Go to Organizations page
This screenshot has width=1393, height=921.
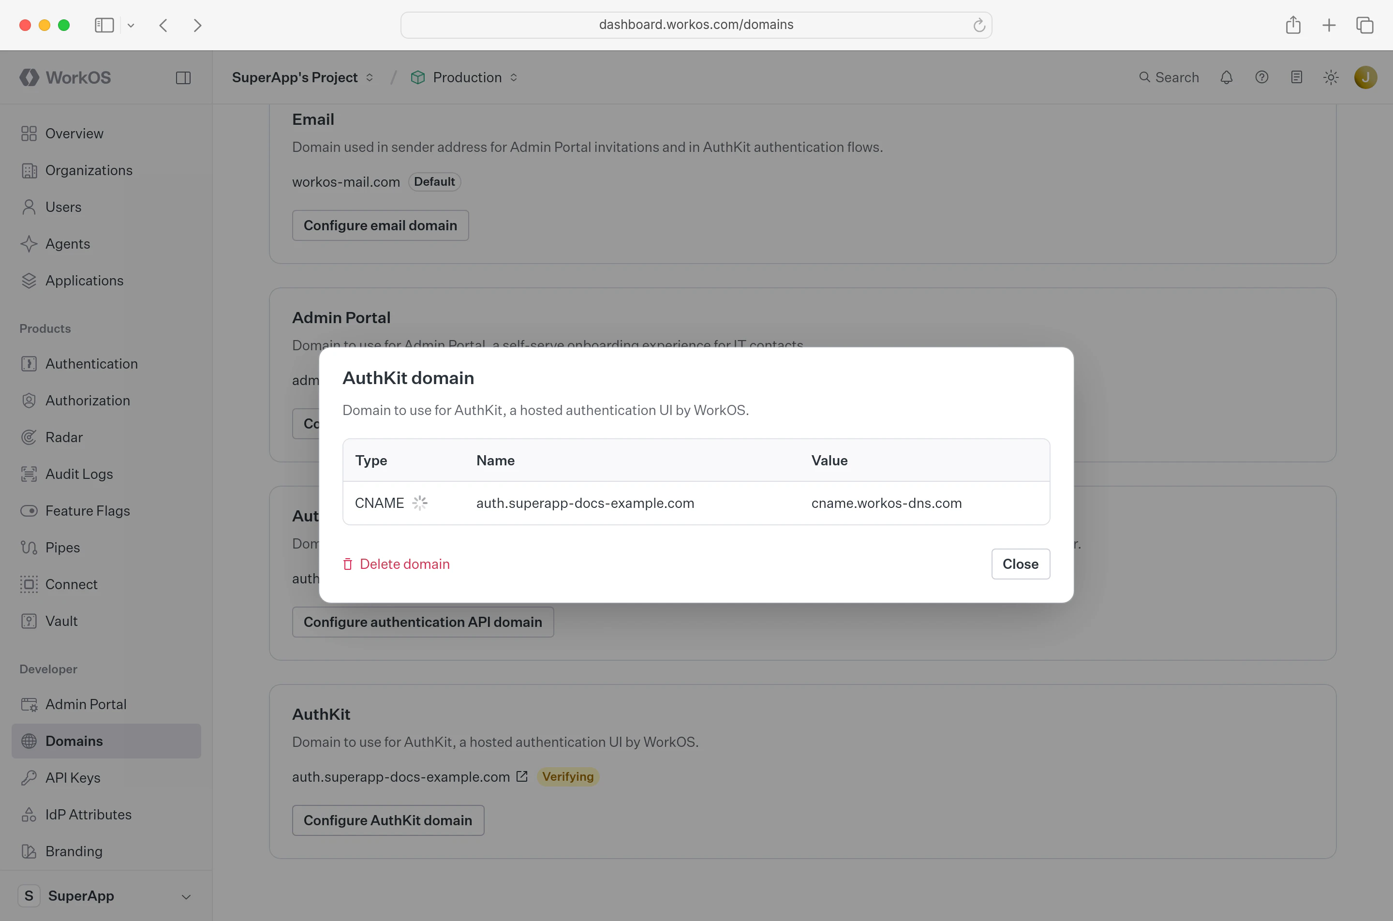coord(106,170)
